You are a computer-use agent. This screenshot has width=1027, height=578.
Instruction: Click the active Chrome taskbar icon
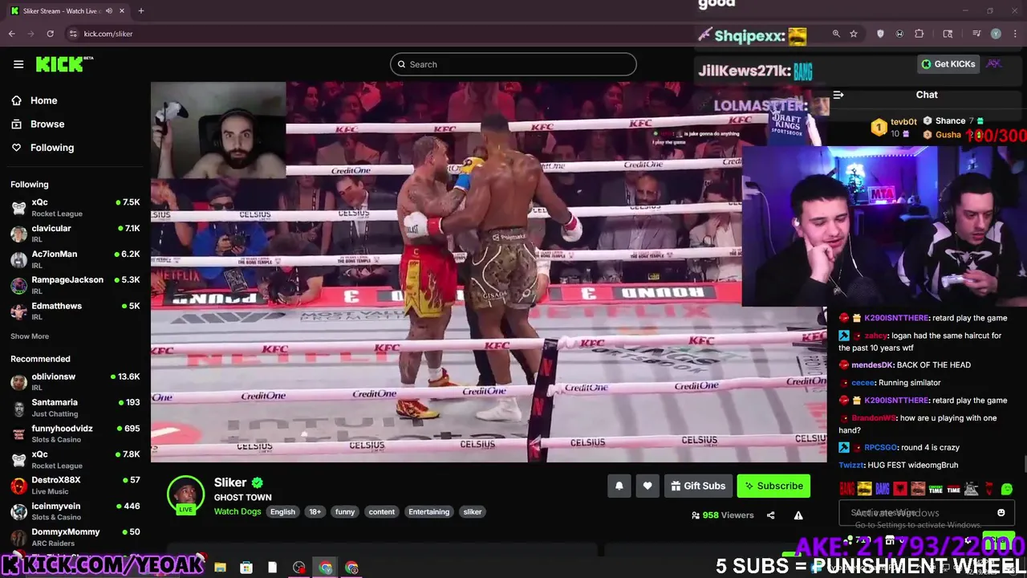(325, 568)
